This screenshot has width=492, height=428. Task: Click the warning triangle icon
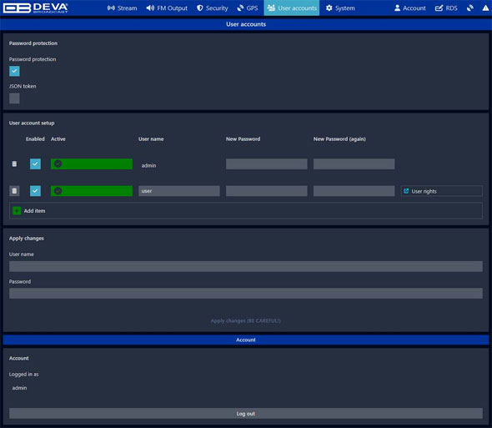[x=485, y=8]
